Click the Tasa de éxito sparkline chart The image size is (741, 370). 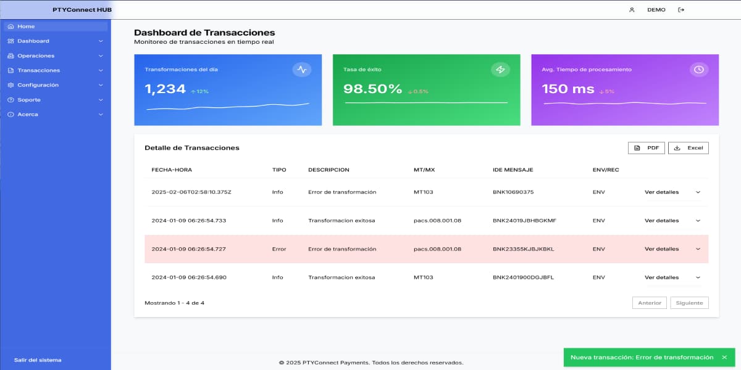426,102
